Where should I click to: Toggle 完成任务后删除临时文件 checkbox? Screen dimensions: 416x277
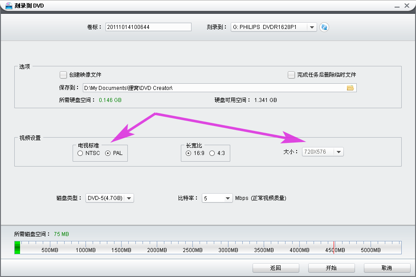pos(291,75)
